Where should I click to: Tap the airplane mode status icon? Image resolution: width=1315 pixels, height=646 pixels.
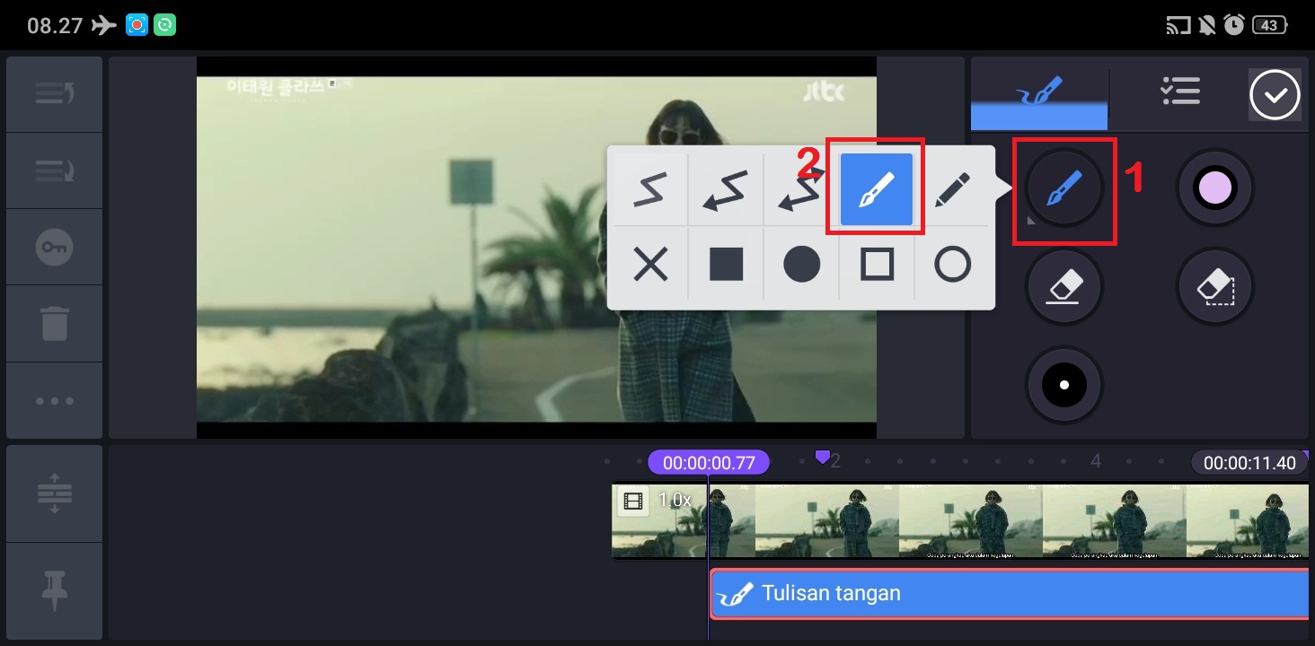(x=104, y=25)
